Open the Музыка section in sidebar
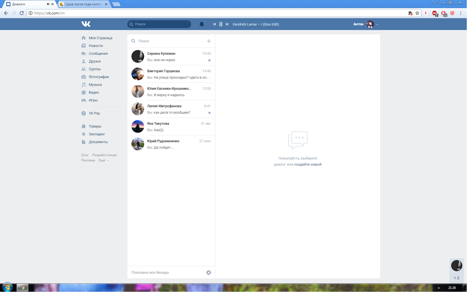The image size is (467, 292). (x=95, y=85)
